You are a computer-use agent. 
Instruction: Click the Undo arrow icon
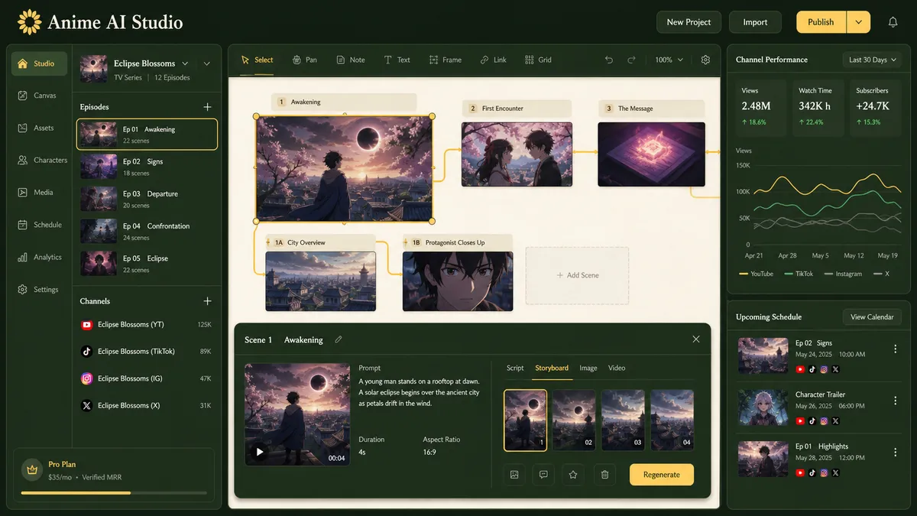coord(609,60)
